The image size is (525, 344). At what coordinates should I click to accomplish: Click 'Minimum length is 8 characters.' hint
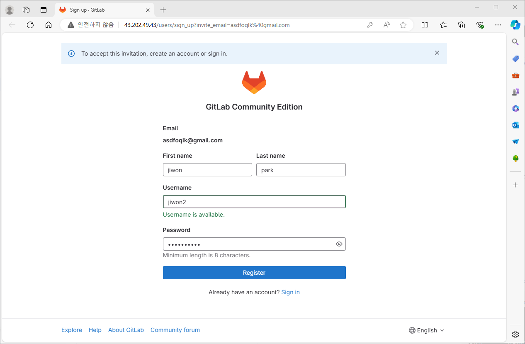coord(207,255)
